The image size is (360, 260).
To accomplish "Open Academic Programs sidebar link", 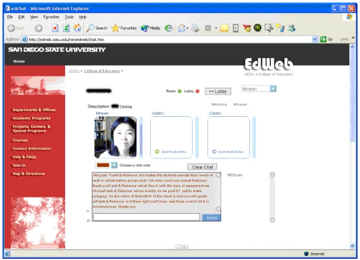I will pyautogui.click(x=31, y=118).
